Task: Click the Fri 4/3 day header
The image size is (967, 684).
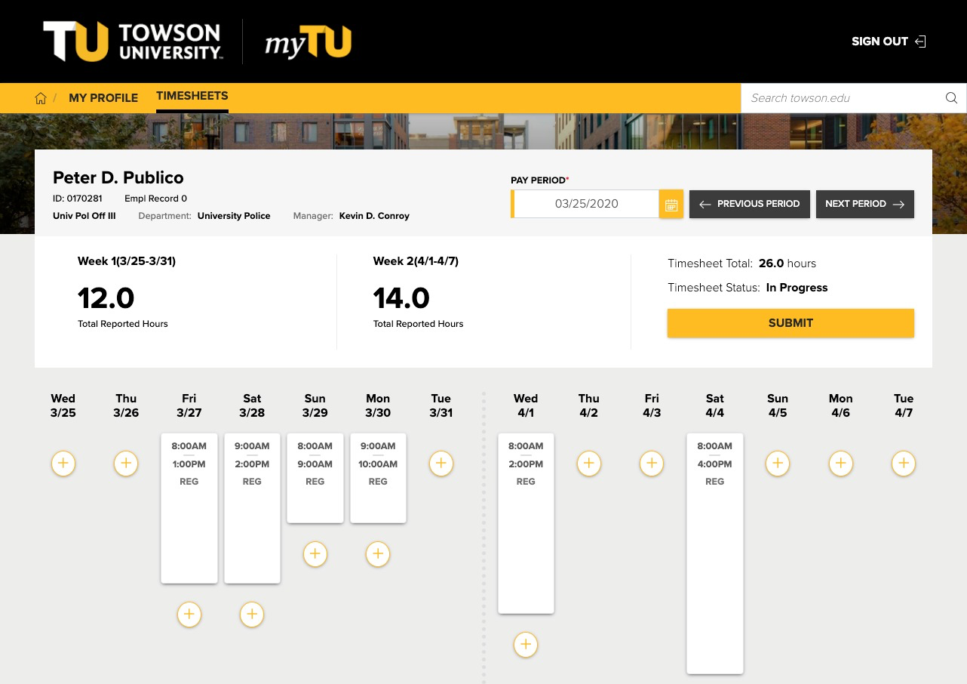Action: coord(652,405)
